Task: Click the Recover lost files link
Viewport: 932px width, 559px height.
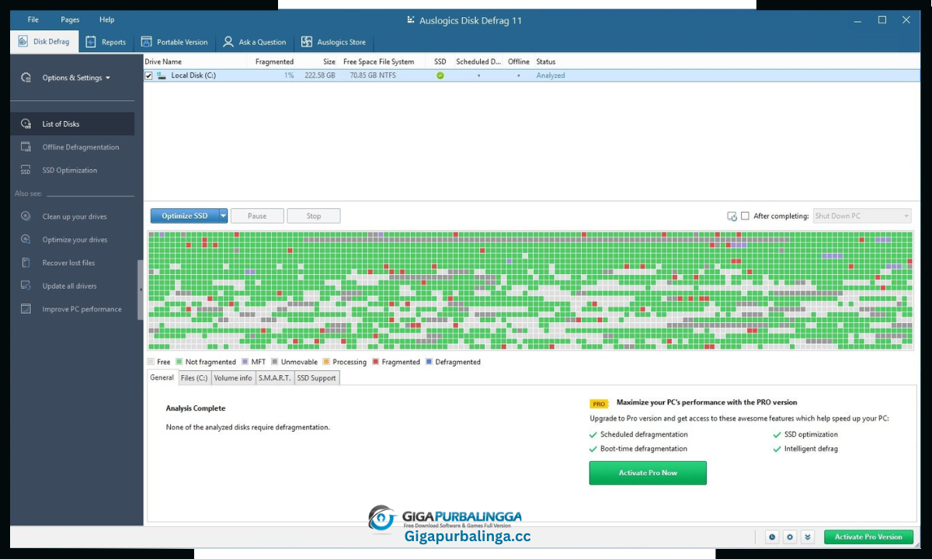Action: [x=68, y=263]
